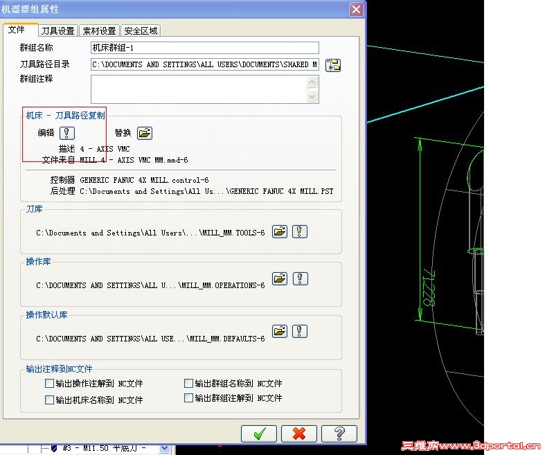This screenshot has width=554, height=455.
Task: Edit 刀库 tool library icon
Action: (300, 232)
